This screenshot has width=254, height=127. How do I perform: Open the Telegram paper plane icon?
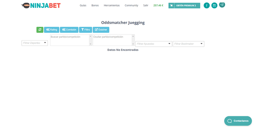click(222, 5)
